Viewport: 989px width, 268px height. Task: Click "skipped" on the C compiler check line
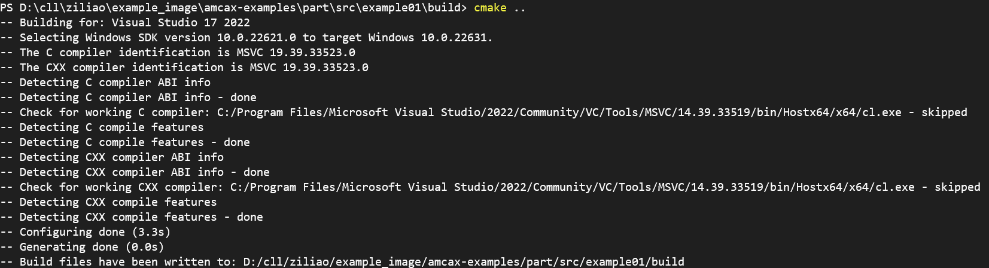944,112
